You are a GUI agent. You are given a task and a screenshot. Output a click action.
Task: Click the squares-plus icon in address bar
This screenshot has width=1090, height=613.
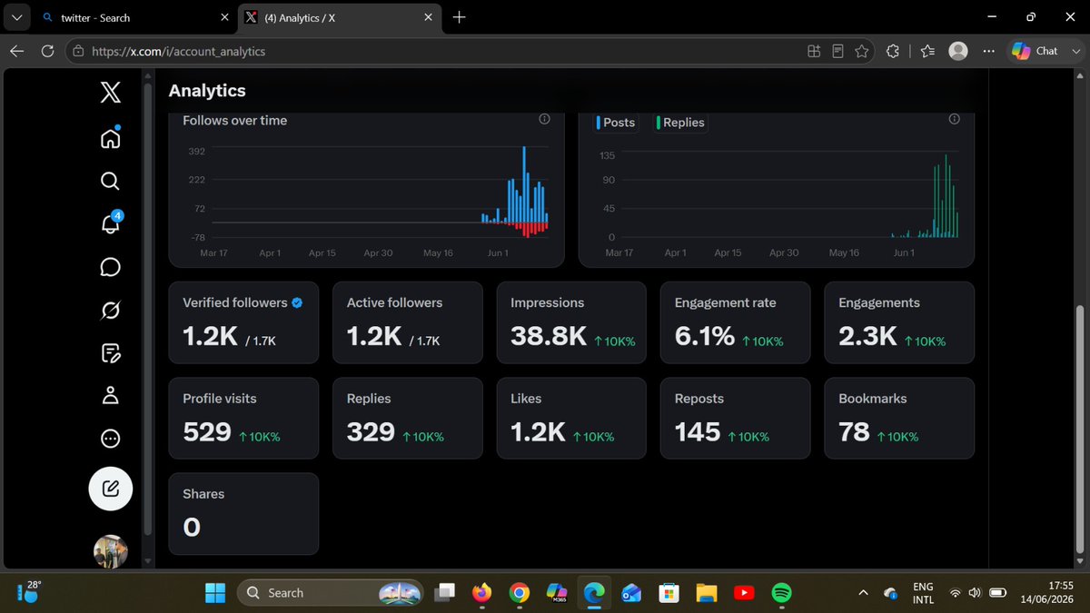[813, 51]
